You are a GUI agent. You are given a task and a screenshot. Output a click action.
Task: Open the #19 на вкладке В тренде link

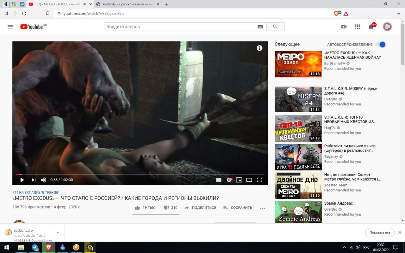point(36,192)
